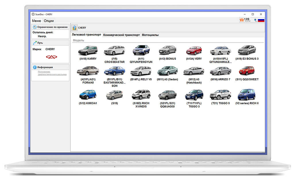Click the Модель column heading
294x180 pixels.
coord(78,40)
